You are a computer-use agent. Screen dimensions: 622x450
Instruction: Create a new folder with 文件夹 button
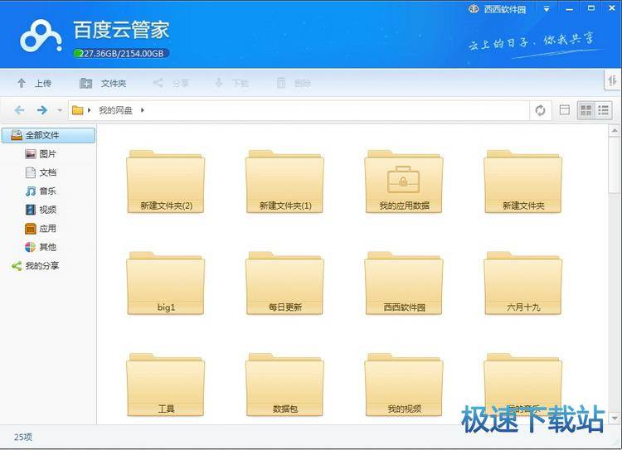pos(103,83)
